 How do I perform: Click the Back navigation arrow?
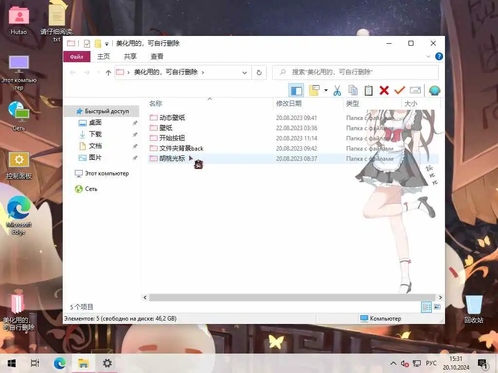73,73
